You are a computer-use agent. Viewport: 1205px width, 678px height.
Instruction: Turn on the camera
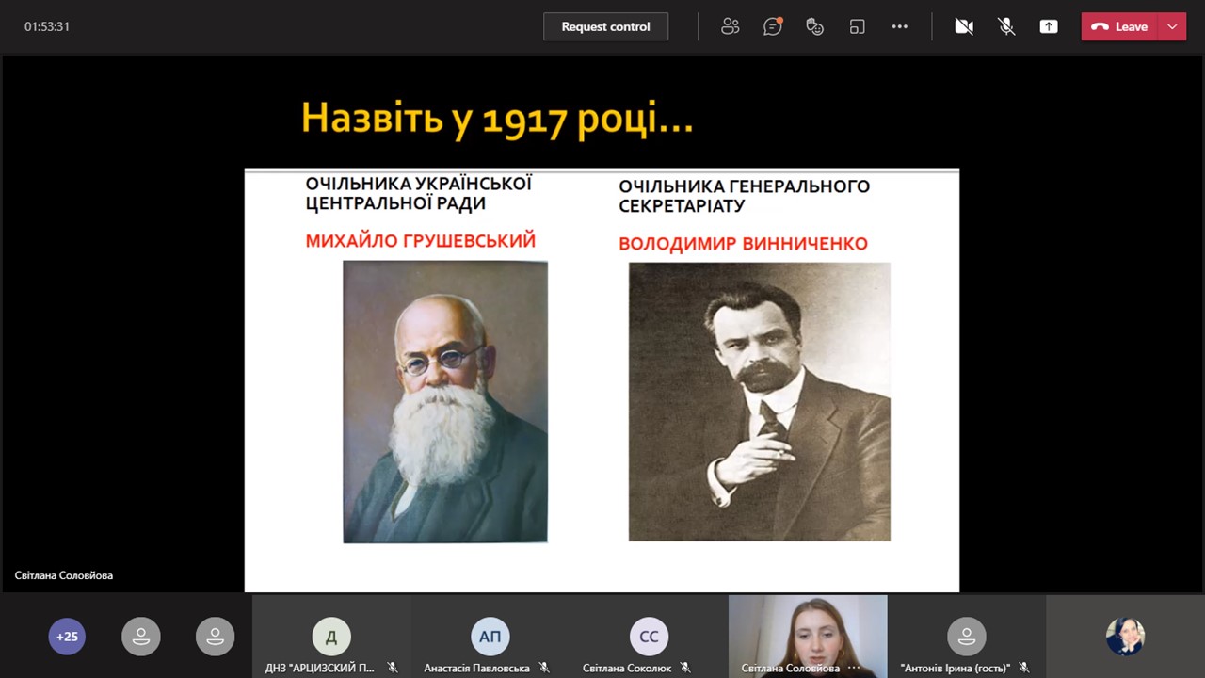click(x=964, y=26)
